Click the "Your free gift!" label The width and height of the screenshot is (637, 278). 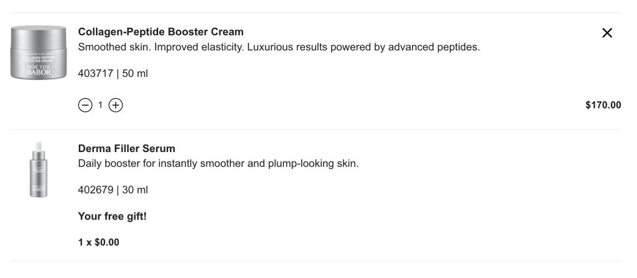(112, 216)
